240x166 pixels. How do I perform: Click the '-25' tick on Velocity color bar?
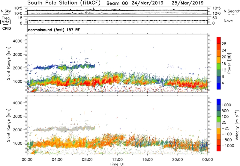pos(226,128)
